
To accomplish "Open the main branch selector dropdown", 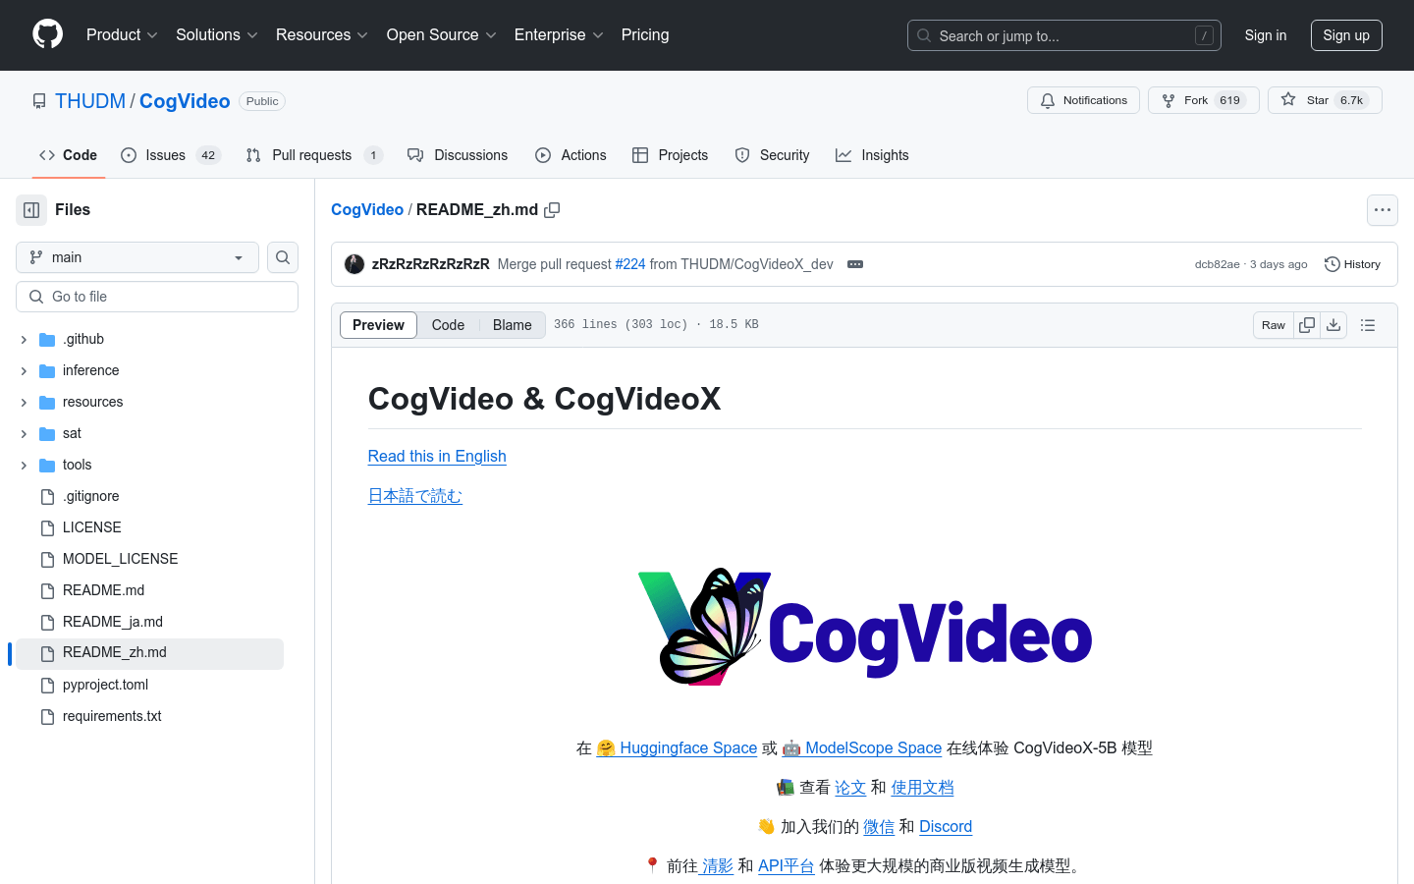I will (x=137, y=257).
